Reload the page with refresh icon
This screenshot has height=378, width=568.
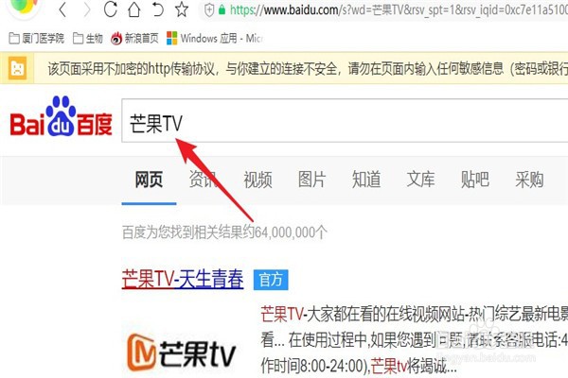click(110, 9)
